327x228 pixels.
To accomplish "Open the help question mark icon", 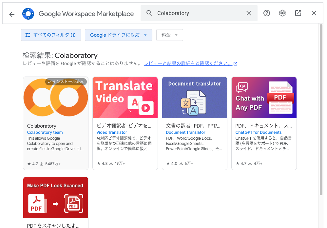I will pos(266,13).
